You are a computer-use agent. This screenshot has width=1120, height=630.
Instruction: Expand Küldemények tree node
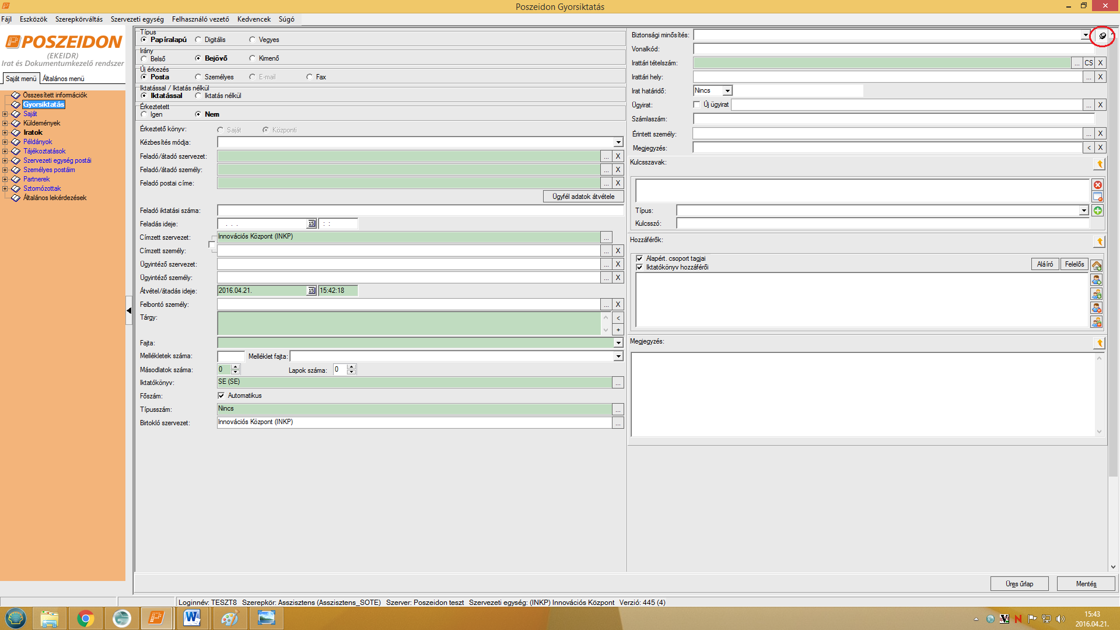click(x=5, y=123)
